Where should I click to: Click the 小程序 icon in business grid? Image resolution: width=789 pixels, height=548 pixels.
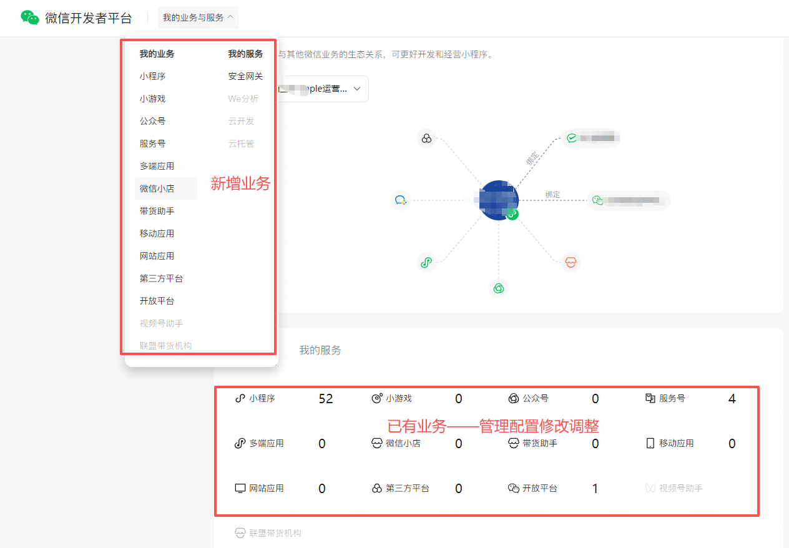pos(240,398)
